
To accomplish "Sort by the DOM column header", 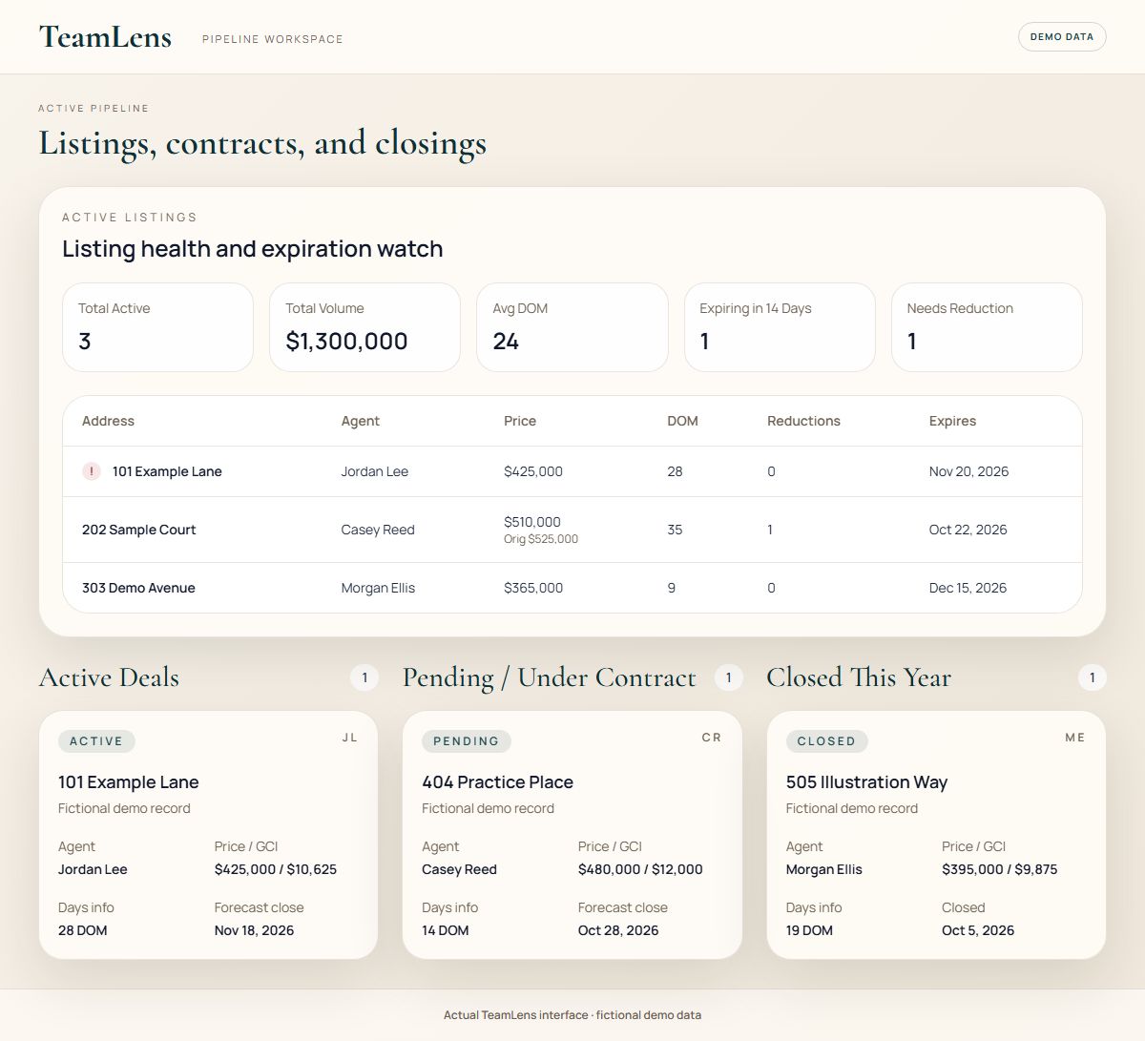I will [682, 421].
